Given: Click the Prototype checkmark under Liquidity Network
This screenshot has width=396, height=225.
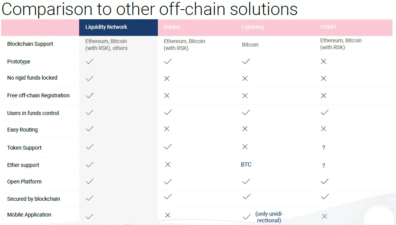Looking at the screenshot, I should pyautogui.click(x=89, y=62).
